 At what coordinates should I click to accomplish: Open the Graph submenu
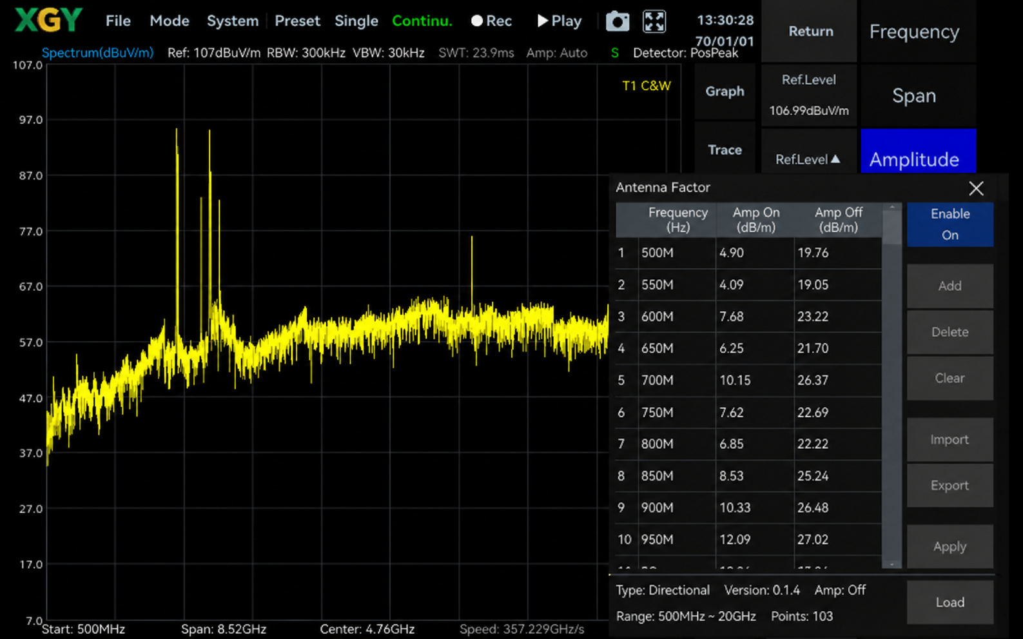tap(725, 92)
